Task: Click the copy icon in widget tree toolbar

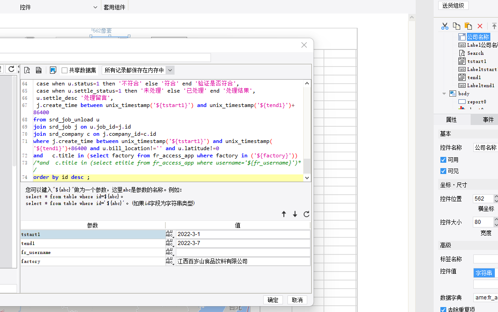Action: 457,26
